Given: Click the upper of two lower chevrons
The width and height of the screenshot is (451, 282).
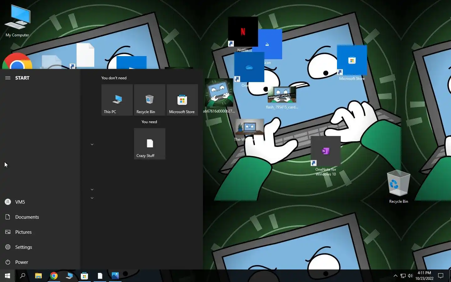Looking at the screenshot, I should [x=92, y=190].
